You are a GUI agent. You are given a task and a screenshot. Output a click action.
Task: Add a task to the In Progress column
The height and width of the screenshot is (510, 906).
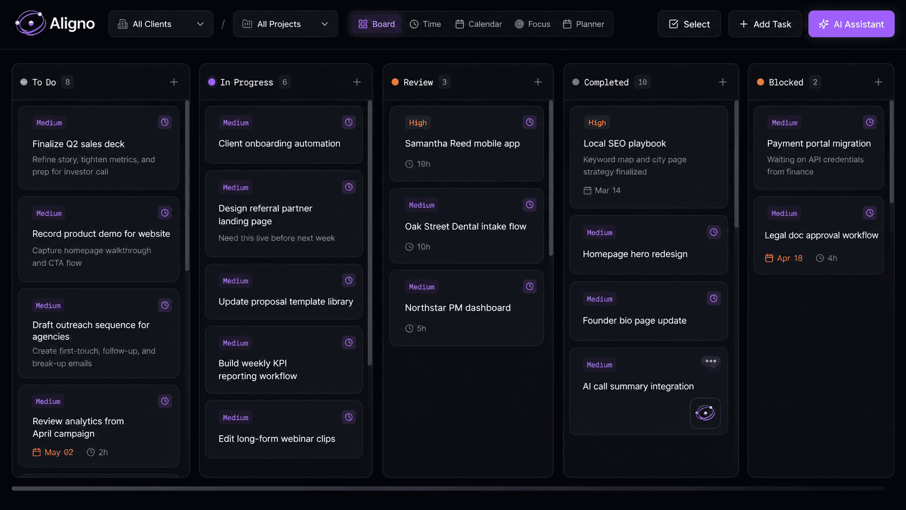point(357,82)
